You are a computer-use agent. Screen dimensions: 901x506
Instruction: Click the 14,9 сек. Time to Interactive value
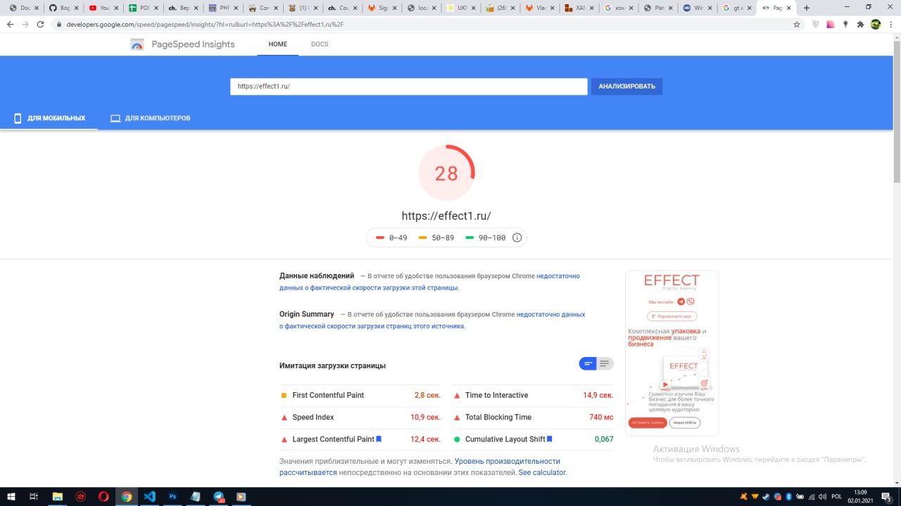pyautogui.click(x=598, y=396)
